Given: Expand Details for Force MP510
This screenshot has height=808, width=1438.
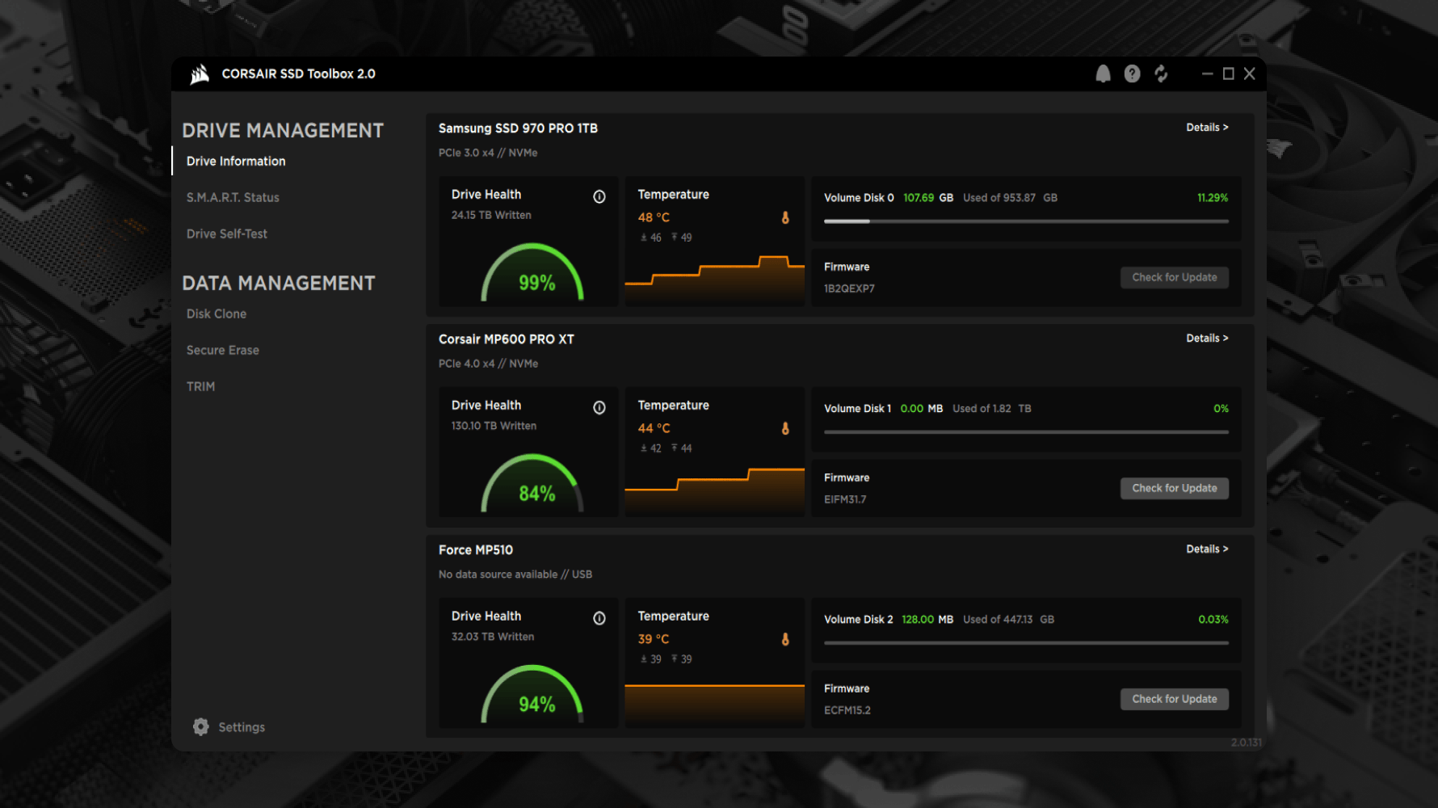Looking at the screenshot, I should 1207,549.
